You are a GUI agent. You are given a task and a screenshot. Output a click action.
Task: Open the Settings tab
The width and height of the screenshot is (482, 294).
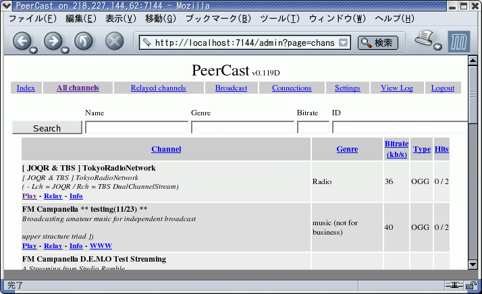pyautogui.click(x=348, y=88)
